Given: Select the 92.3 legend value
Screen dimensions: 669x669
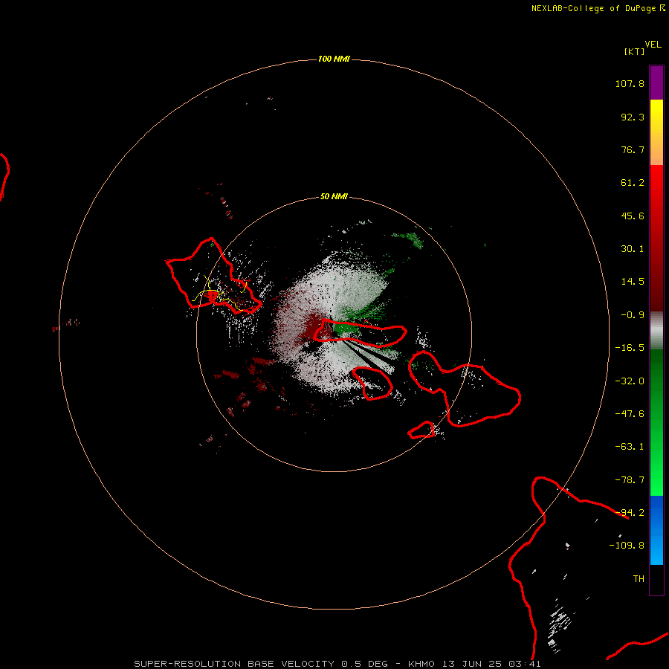Looking at the screenshot, I should 633,117.
